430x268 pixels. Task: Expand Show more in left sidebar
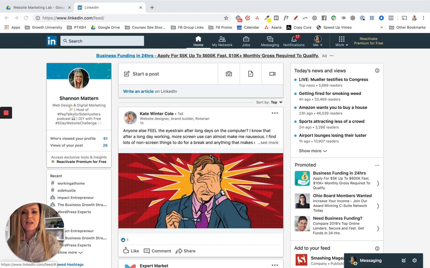70,252
